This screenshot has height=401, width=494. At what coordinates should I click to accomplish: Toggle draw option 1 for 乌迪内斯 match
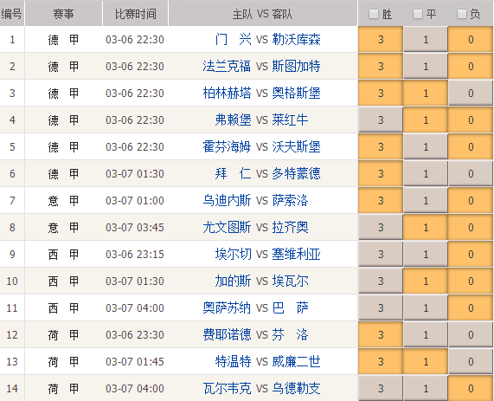click(x=426, y=200)
